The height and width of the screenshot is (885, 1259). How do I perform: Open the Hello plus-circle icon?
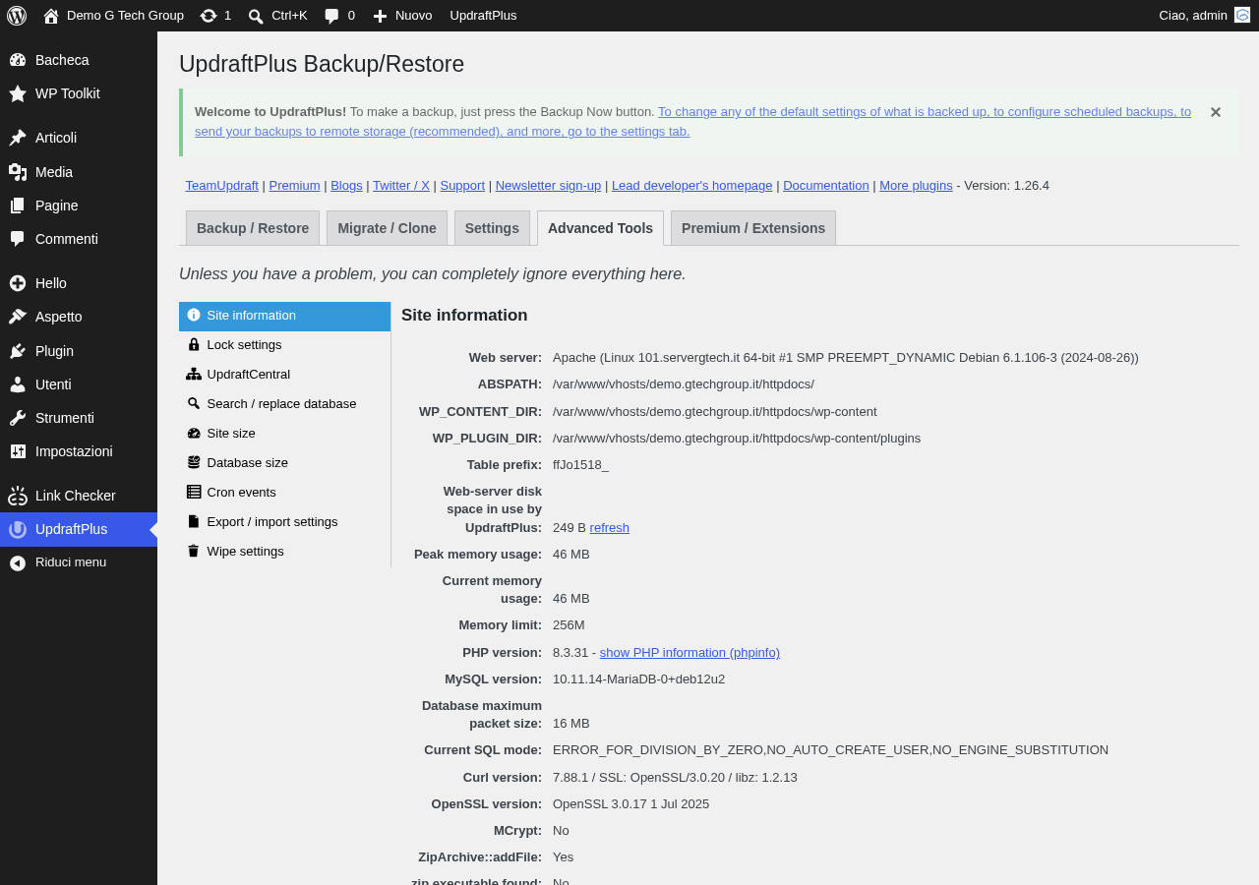(18, 283)
